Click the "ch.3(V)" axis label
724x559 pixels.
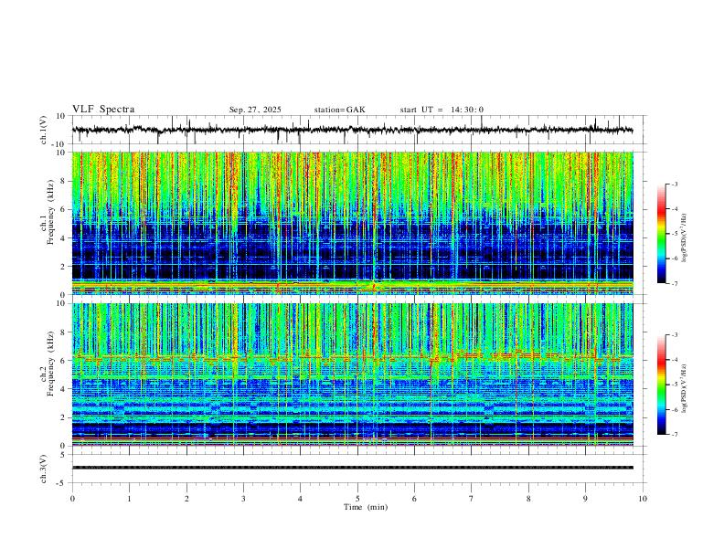[43, 469]
